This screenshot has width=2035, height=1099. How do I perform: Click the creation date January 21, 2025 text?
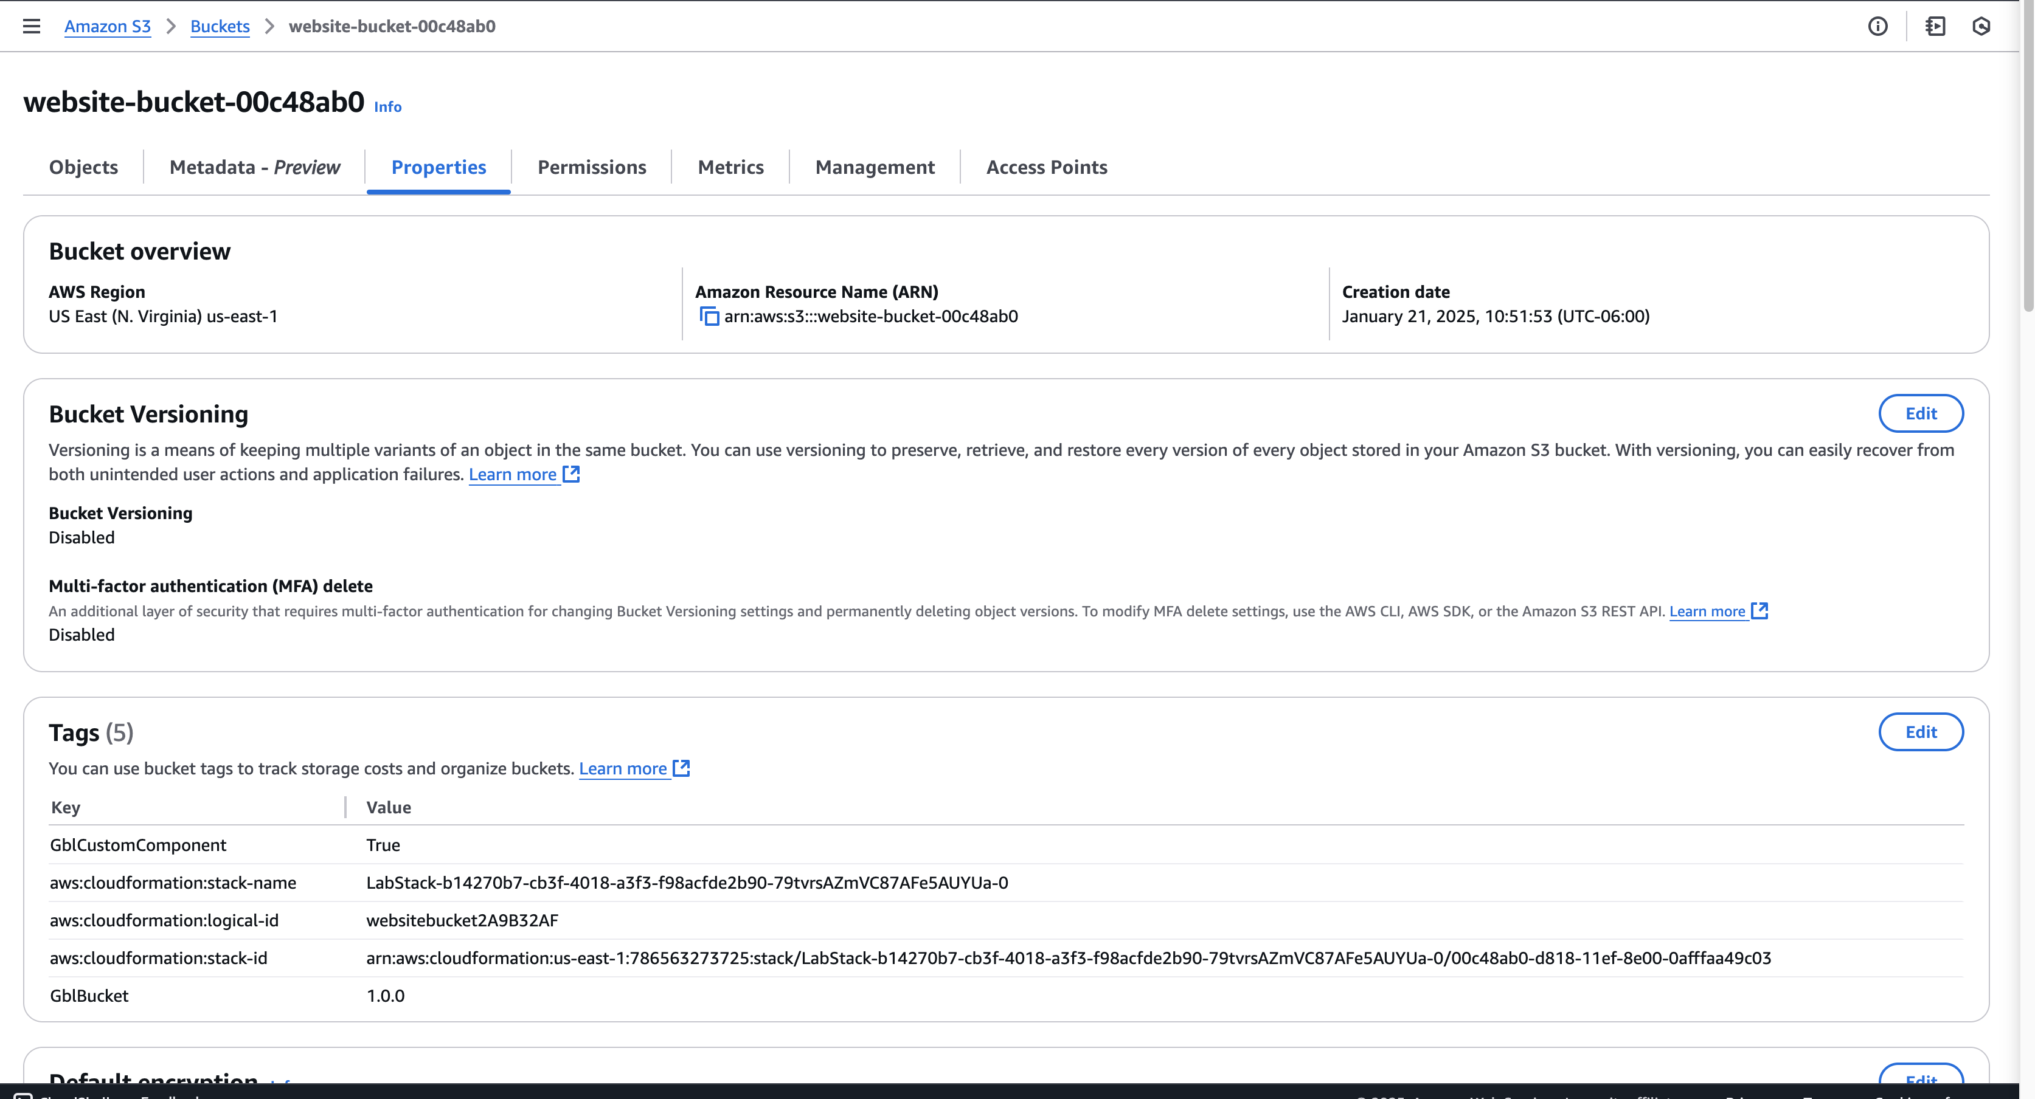click(x=1496, y=317)
